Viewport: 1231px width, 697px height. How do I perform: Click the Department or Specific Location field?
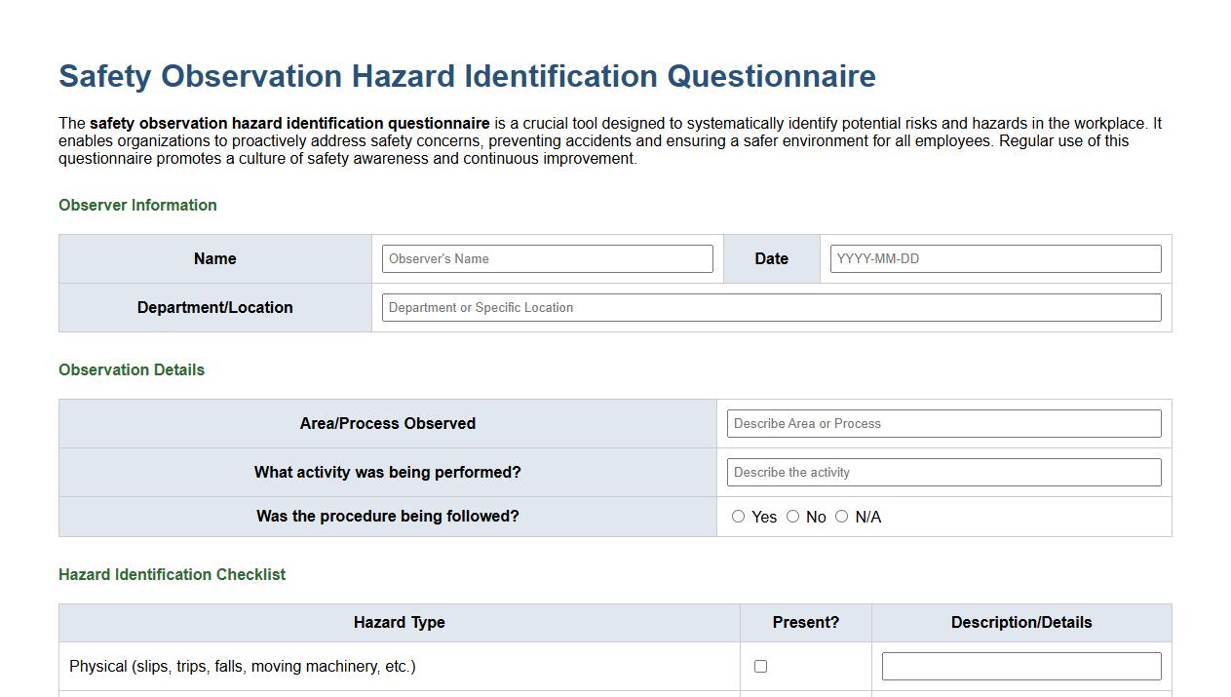click(771, 307)
